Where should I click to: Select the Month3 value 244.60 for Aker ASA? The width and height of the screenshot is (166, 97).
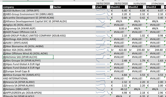point(155,50)
